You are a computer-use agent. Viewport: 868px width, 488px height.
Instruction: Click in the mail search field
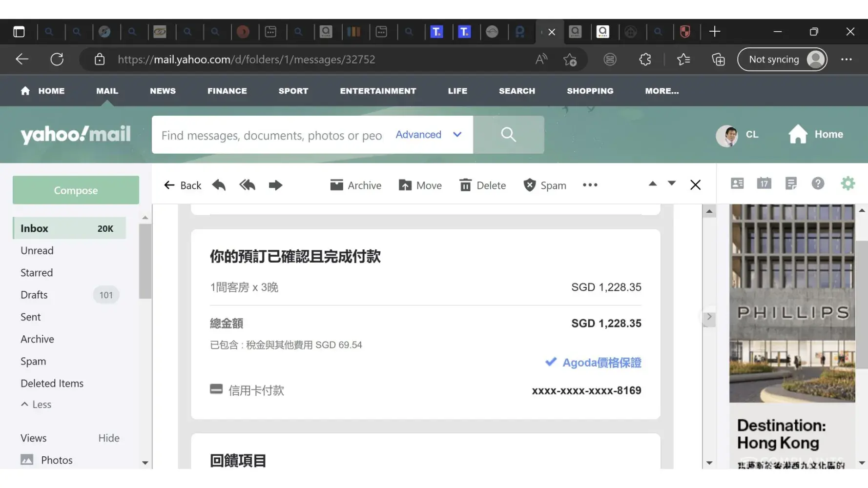point(271,135)
